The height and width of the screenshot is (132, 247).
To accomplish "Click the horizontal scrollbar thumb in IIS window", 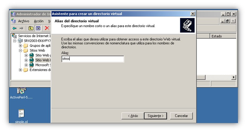I will pos(201,77).
